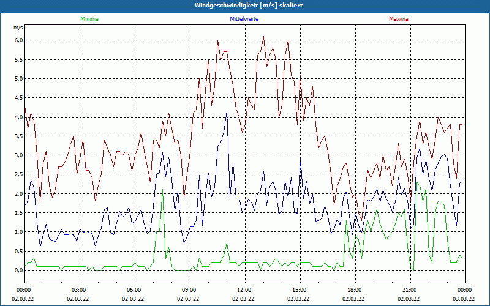Click the 09:00 time axis label

(190, 290)
